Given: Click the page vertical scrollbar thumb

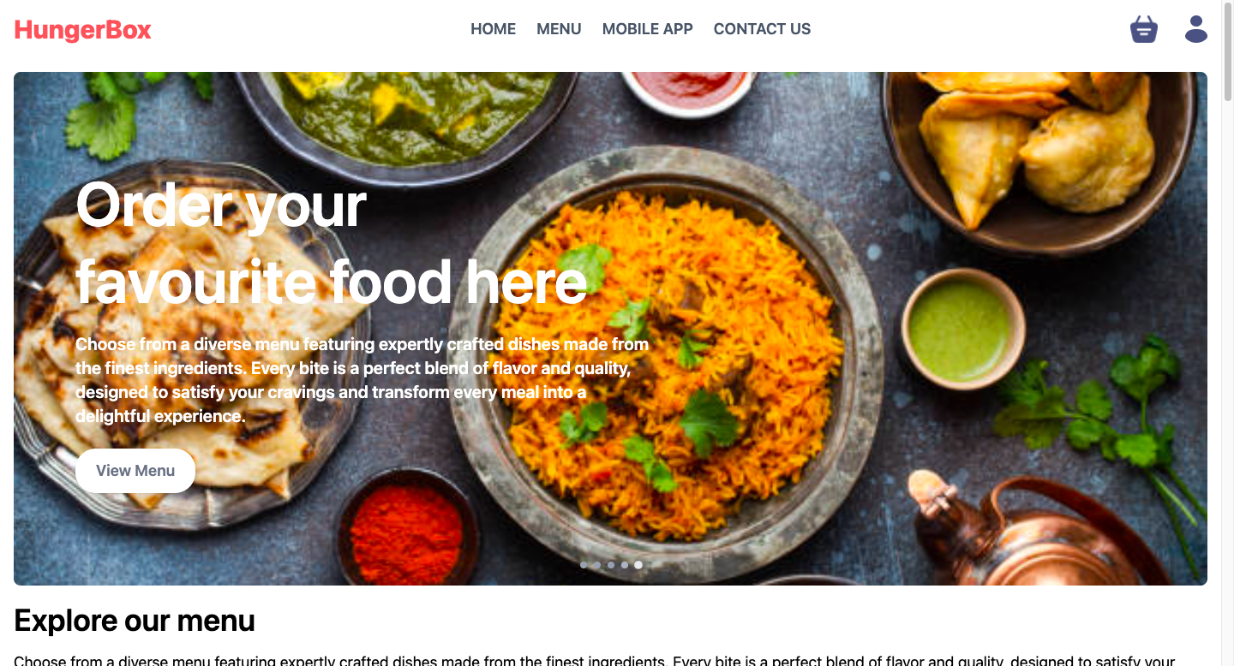Looking at the screenshot, I should (1227, 51).
